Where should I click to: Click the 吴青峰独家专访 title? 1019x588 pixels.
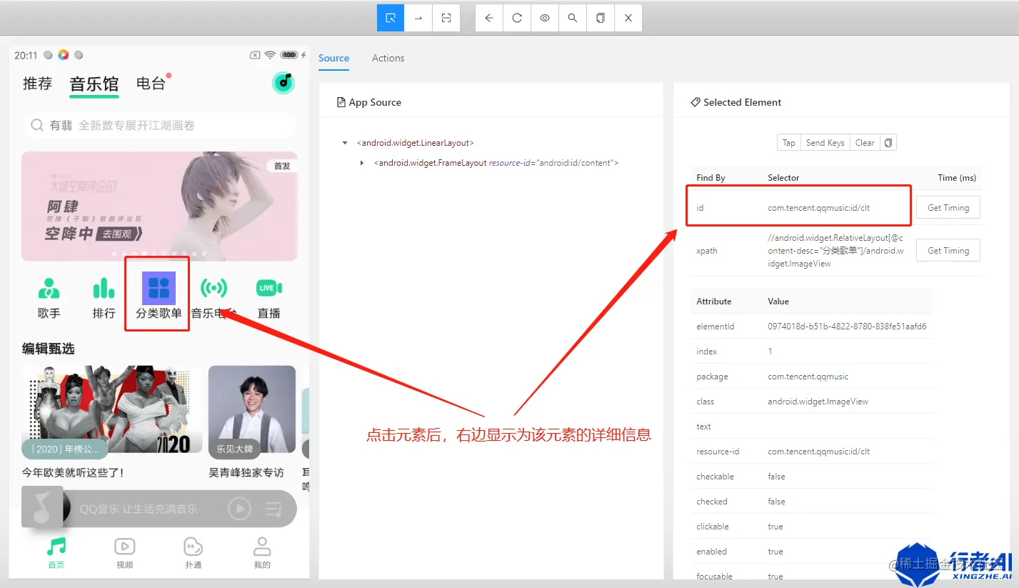coord(246,472)
